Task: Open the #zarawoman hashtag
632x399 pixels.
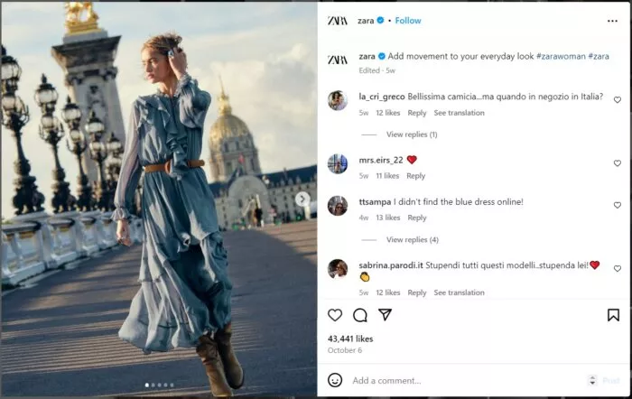Action: (x=562, y=56)
